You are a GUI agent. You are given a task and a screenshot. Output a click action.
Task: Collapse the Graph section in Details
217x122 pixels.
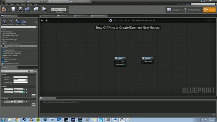2,75
